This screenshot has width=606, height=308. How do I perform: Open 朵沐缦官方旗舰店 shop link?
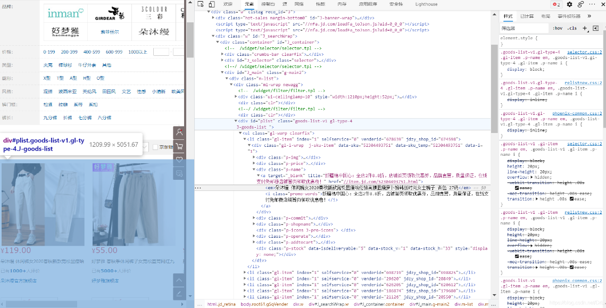(x=19, y=280)
